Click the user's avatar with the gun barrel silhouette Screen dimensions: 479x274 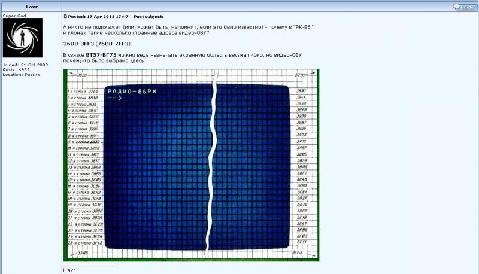tap(23, 38)
